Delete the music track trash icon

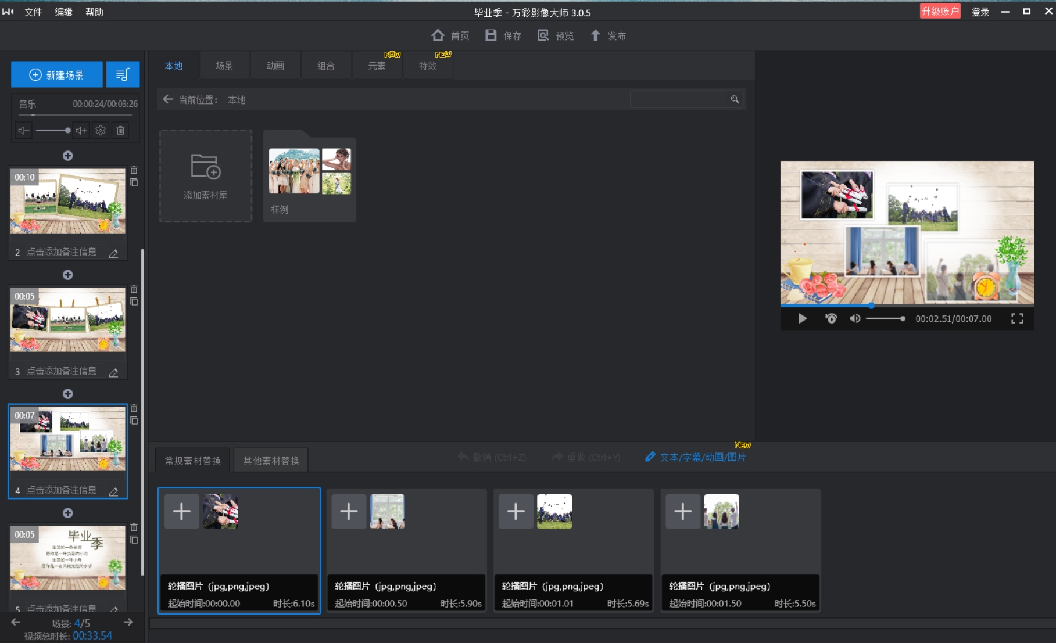tap(120, 131)
